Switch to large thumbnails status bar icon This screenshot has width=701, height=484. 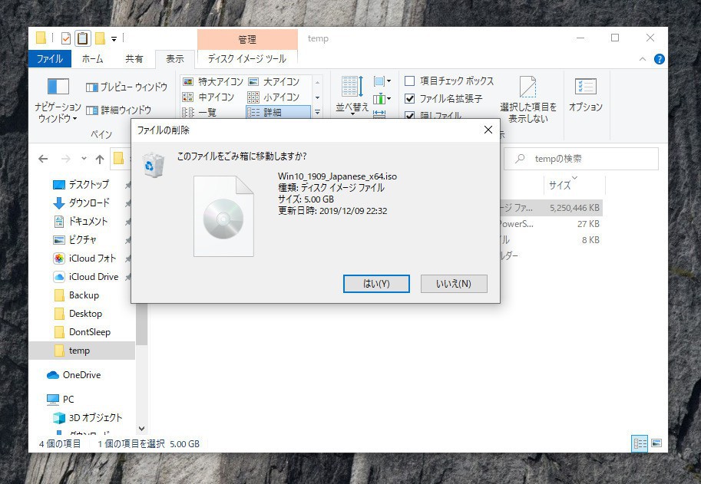click(656, 443)
